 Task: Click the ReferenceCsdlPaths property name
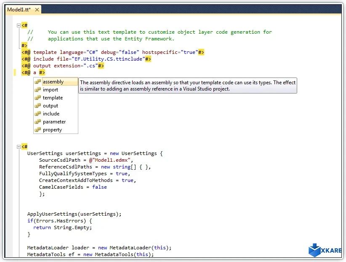66,167
